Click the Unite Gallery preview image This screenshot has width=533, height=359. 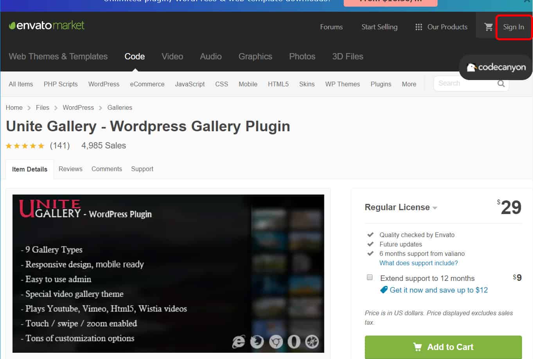coord(168,273)
